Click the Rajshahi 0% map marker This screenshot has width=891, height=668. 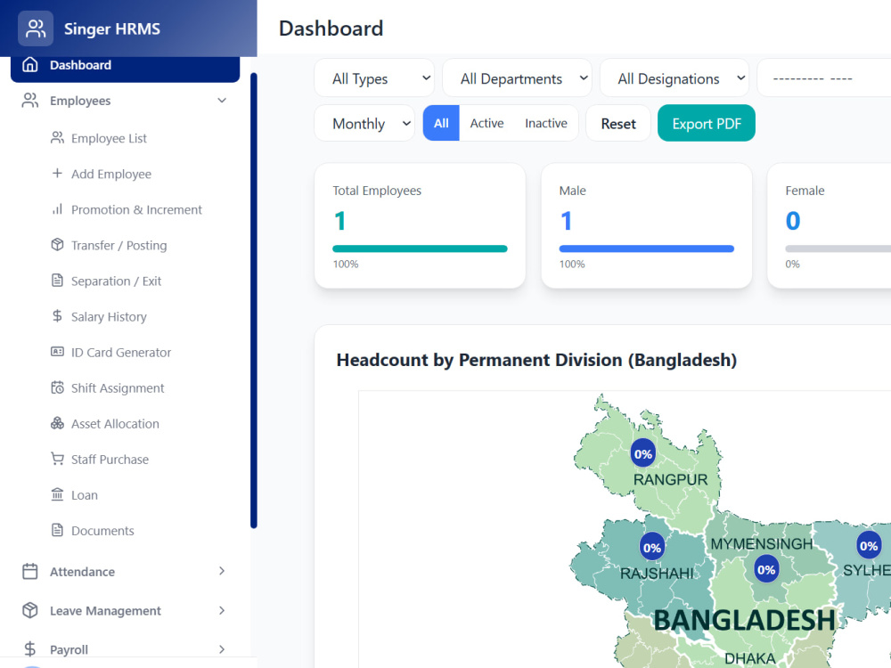(652, 548)
